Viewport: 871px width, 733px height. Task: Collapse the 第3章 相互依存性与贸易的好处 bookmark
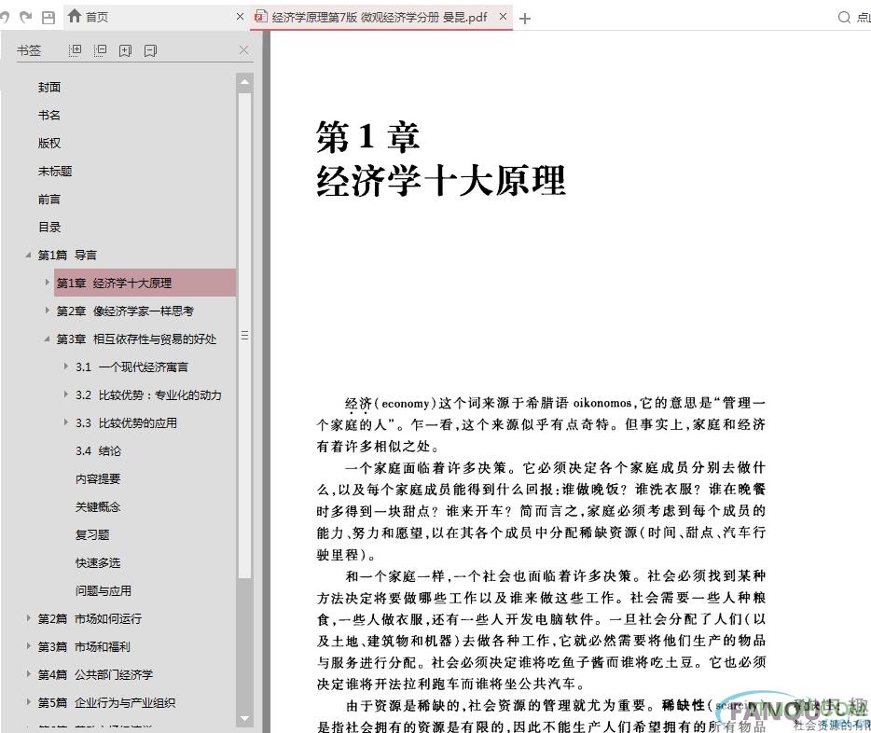pyautogui.click(x=48, y=339)
